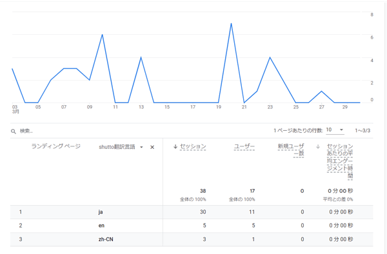
Task: Select the en language row
Action: (192, 226)
